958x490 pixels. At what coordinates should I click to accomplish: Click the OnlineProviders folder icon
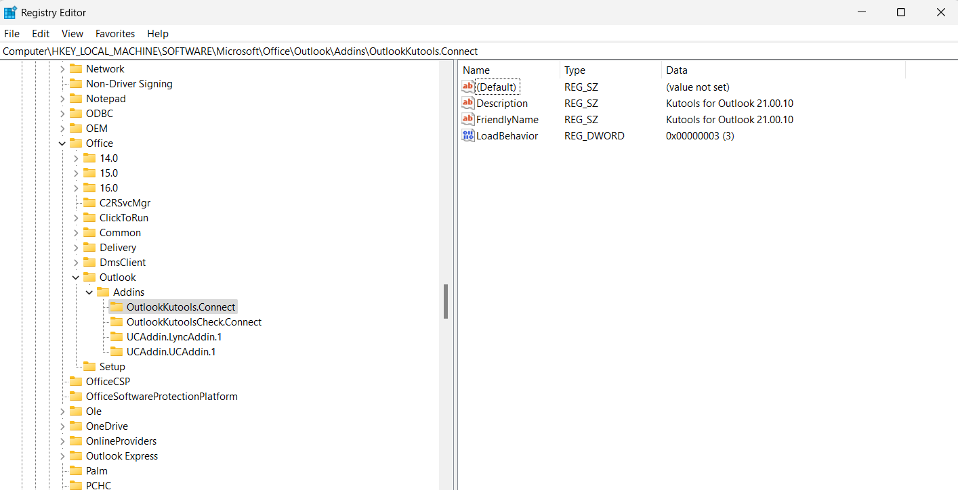76,441
